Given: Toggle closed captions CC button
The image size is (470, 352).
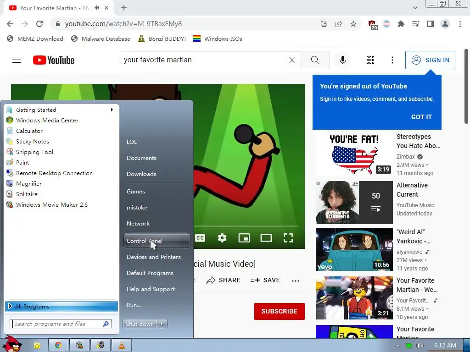Looking at the screenshot, I should tap(200, 238).
